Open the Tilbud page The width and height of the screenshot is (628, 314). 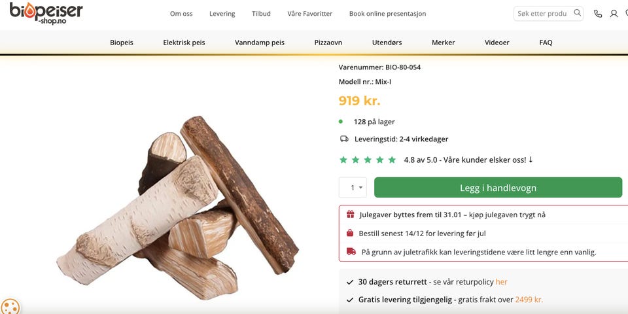pyautogui.click(x=261, y=14)
